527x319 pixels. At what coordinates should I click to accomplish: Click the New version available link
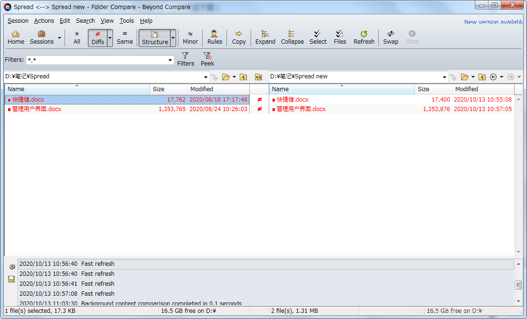pyautogui.click(x=493, y=22)
